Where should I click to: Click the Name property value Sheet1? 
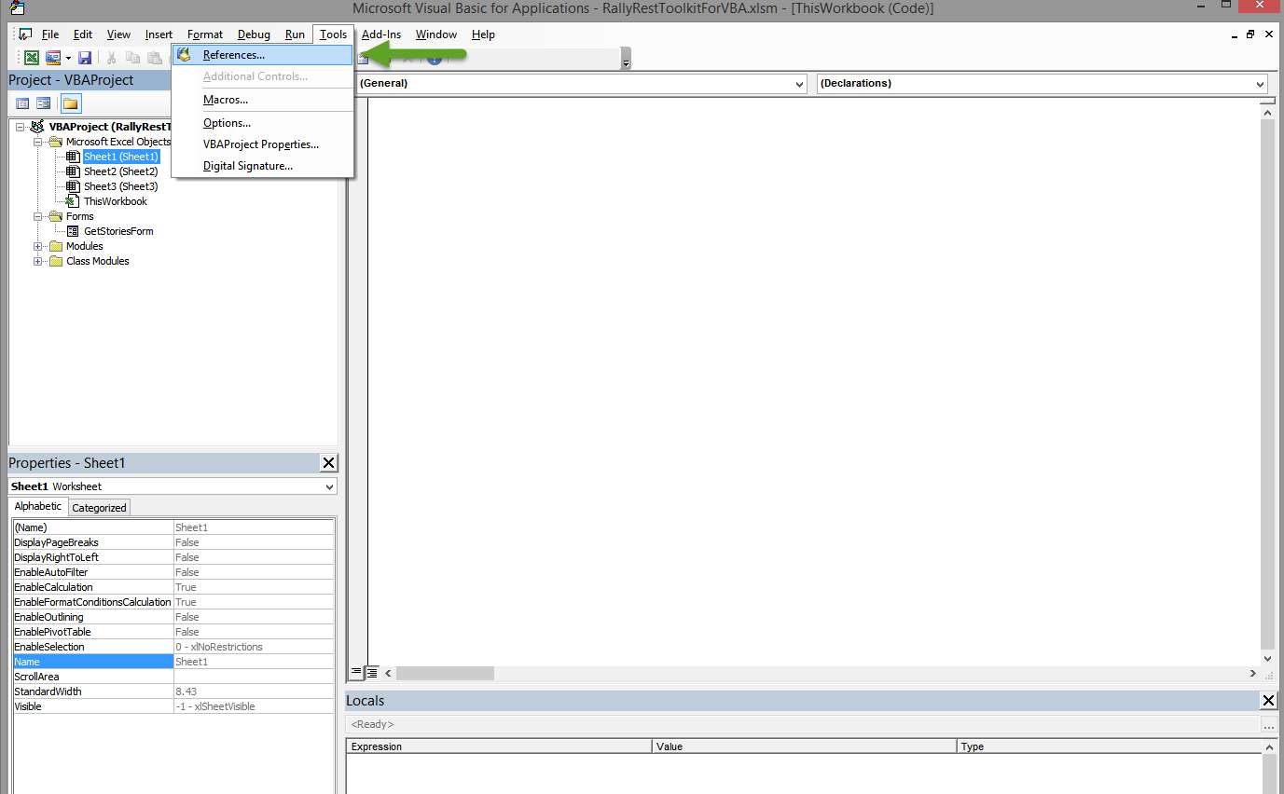point(254,662)
